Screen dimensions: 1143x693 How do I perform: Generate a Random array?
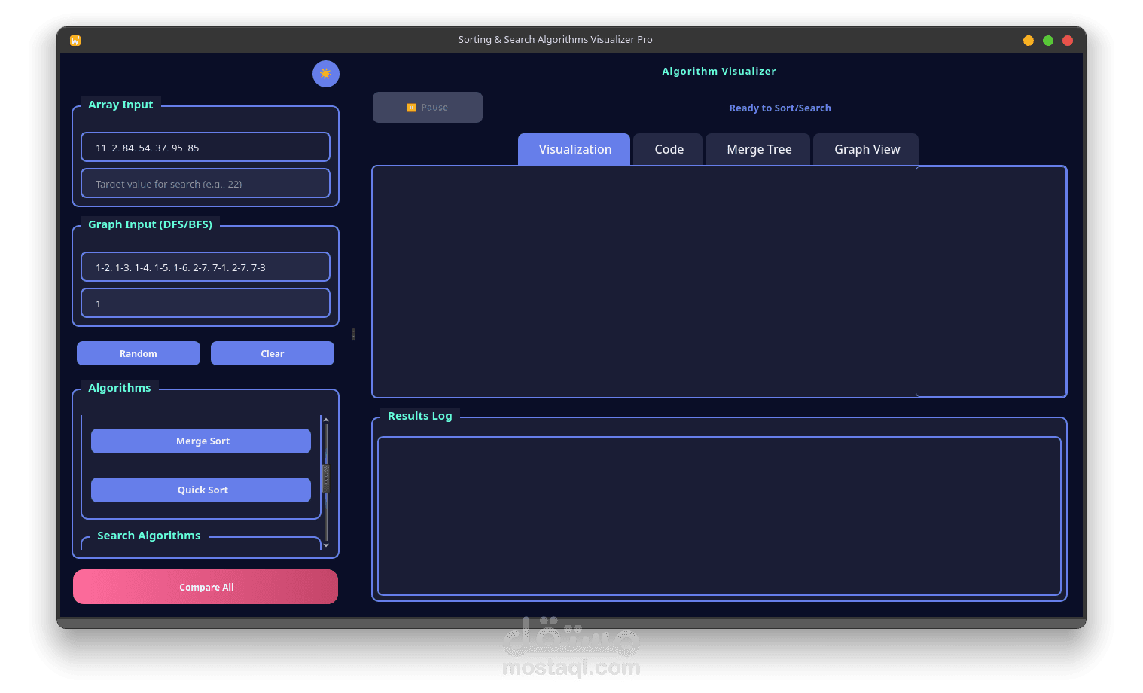139,353
